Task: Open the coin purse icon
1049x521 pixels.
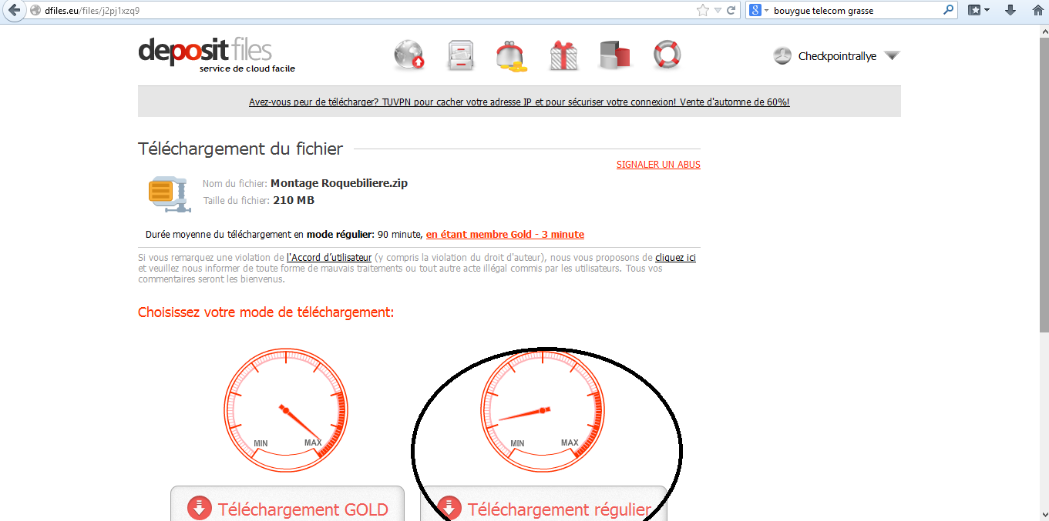Action: coord(511,57)
